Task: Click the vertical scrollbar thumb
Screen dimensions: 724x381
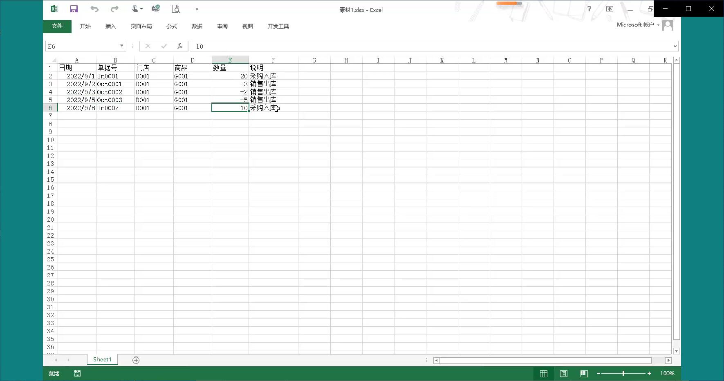Action: coord(676,201)
